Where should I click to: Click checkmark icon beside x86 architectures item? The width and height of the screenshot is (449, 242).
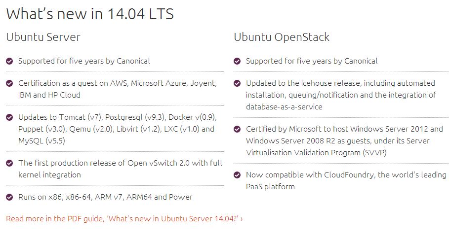pos(9,197)
